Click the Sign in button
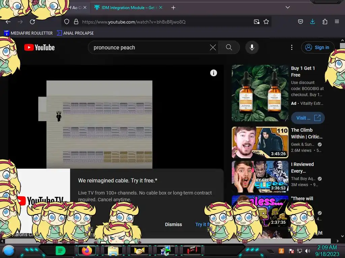The width and height of the screenshot is (345, 258). click(317, 47)
